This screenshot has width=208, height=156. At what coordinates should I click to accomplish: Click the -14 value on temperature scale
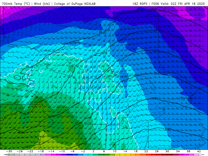pos(51,151)
